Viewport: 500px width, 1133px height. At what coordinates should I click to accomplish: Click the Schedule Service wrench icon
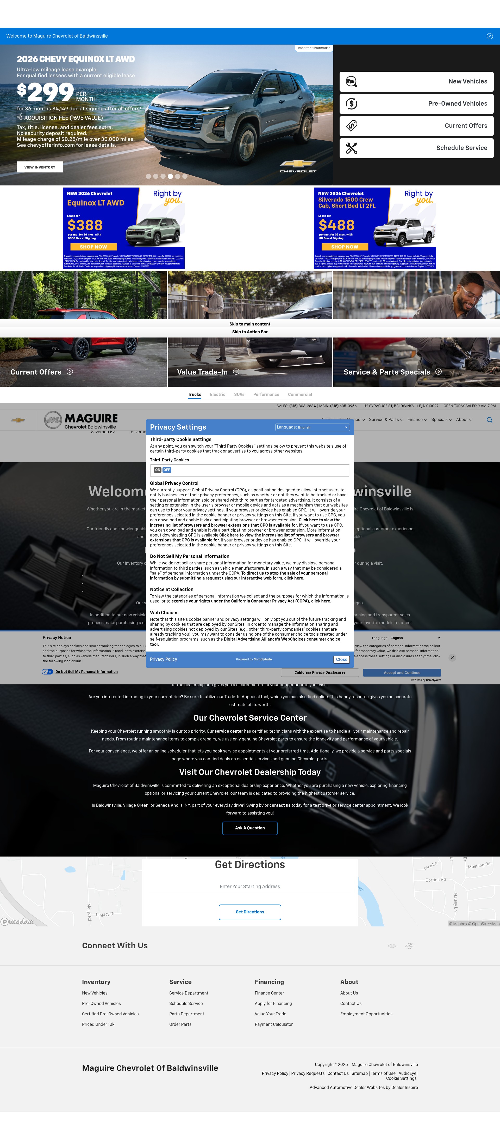click(351, 148)
